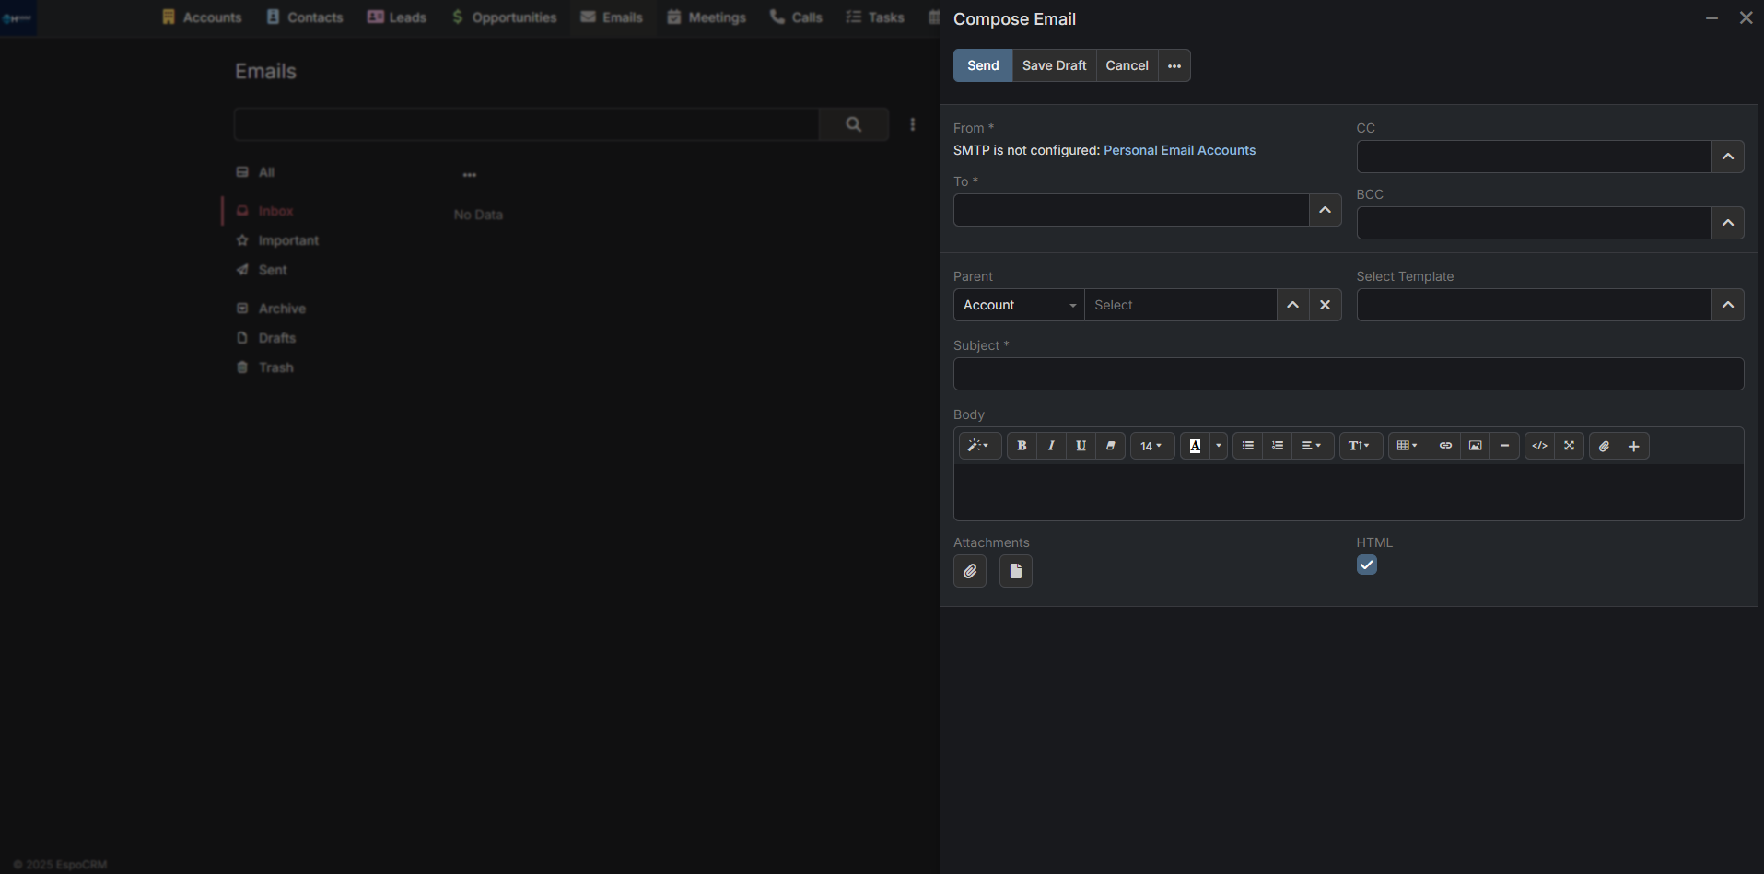
Task: Open Parent type Account dropdown
Action: (1019, 305)
